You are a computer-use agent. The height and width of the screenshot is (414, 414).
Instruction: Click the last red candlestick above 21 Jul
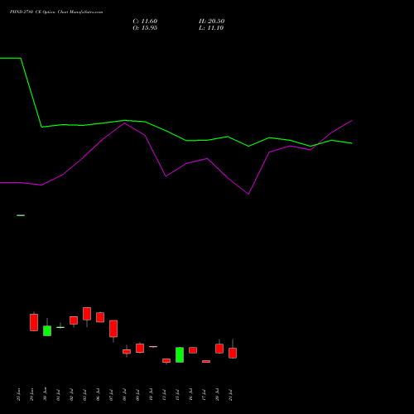(233, 353)
